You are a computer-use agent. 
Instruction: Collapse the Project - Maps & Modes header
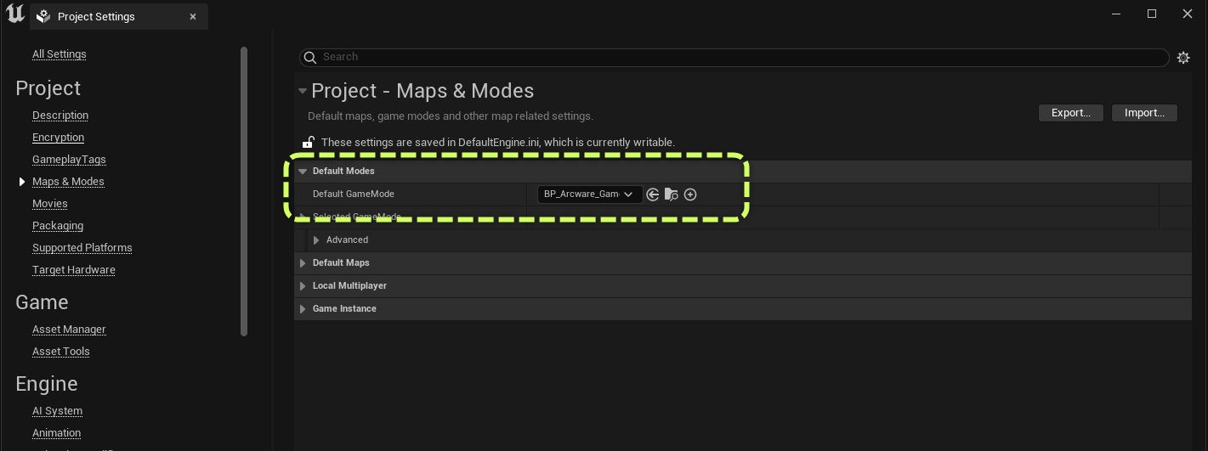pyautogui.click(x=302, y=92)
